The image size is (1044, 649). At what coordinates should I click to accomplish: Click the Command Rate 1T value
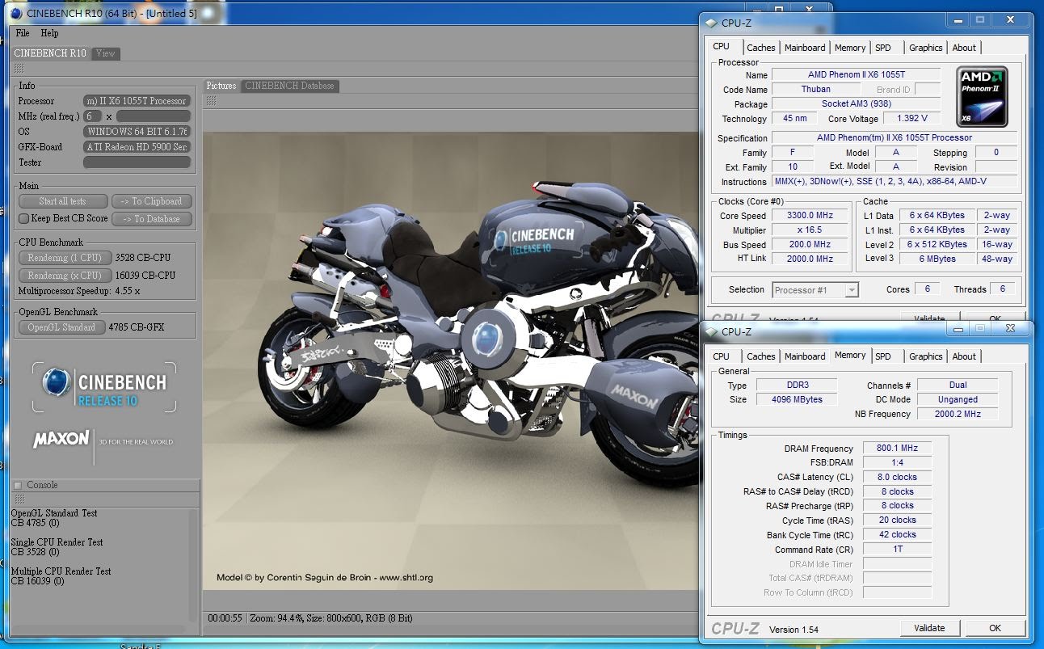(897, 550)
